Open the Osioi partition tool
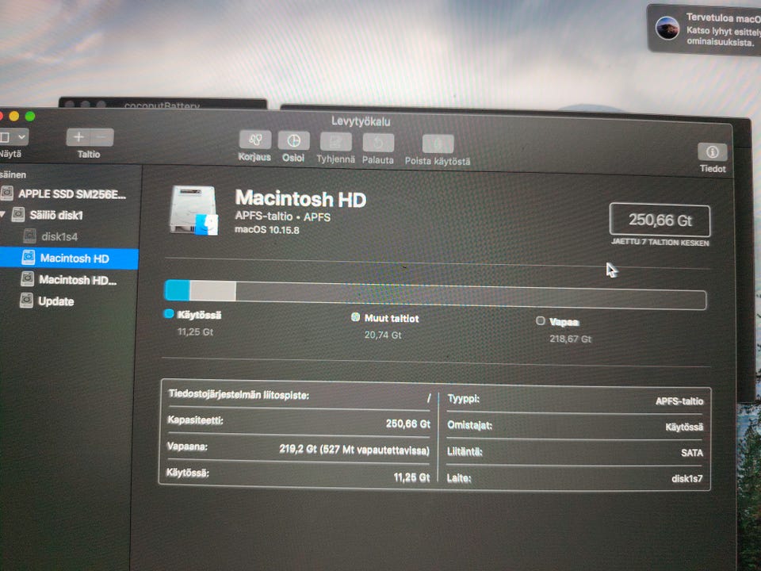This screenshot has height=571, width=761. 293,141
